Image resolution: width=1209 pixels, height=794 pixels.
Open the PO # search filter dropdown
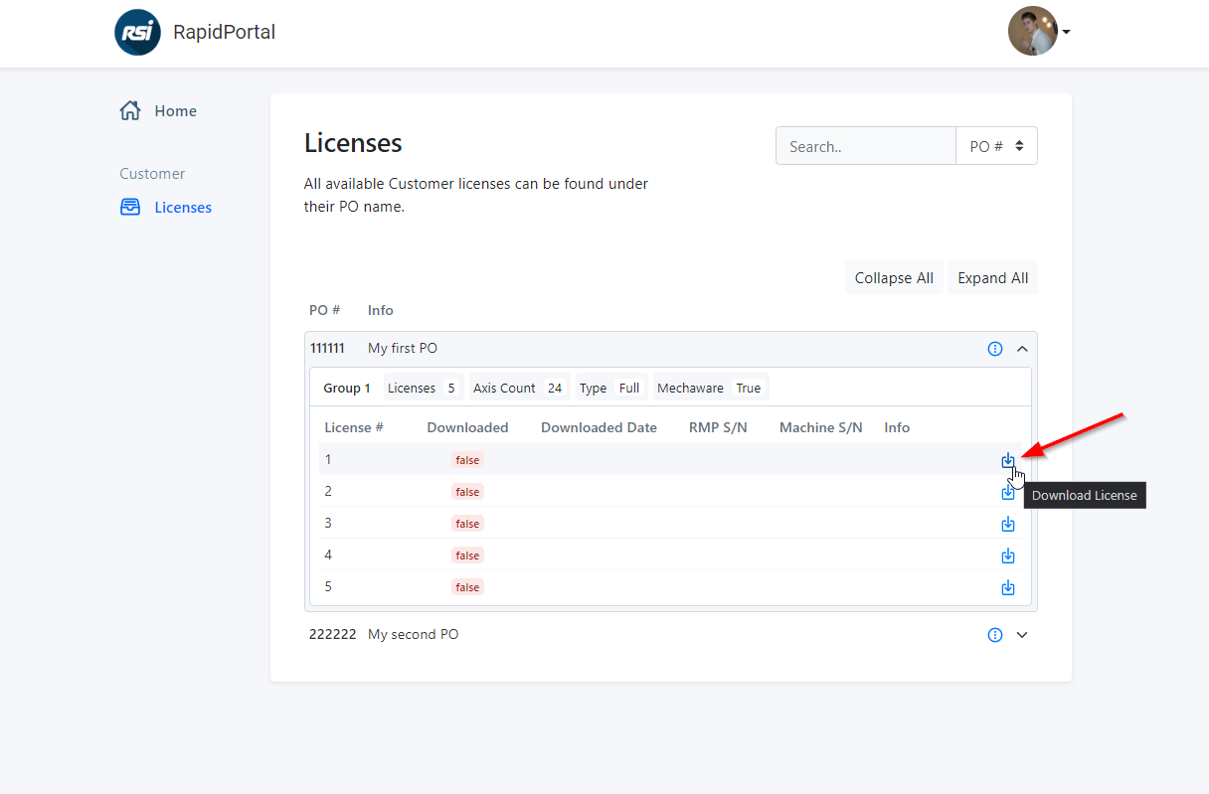click(996, 146)
